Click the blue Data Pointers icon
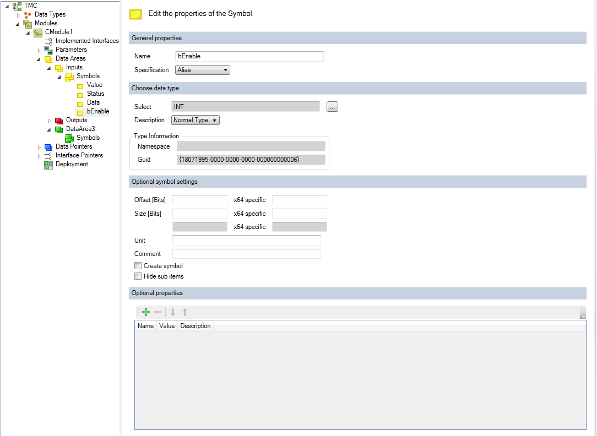The height and width of the screenshot is (436, 597). pyautogui.click(x=48, y=147)
